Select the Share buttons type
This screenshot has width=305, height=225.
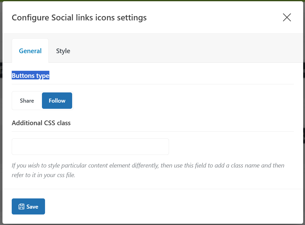click(27, 101)
